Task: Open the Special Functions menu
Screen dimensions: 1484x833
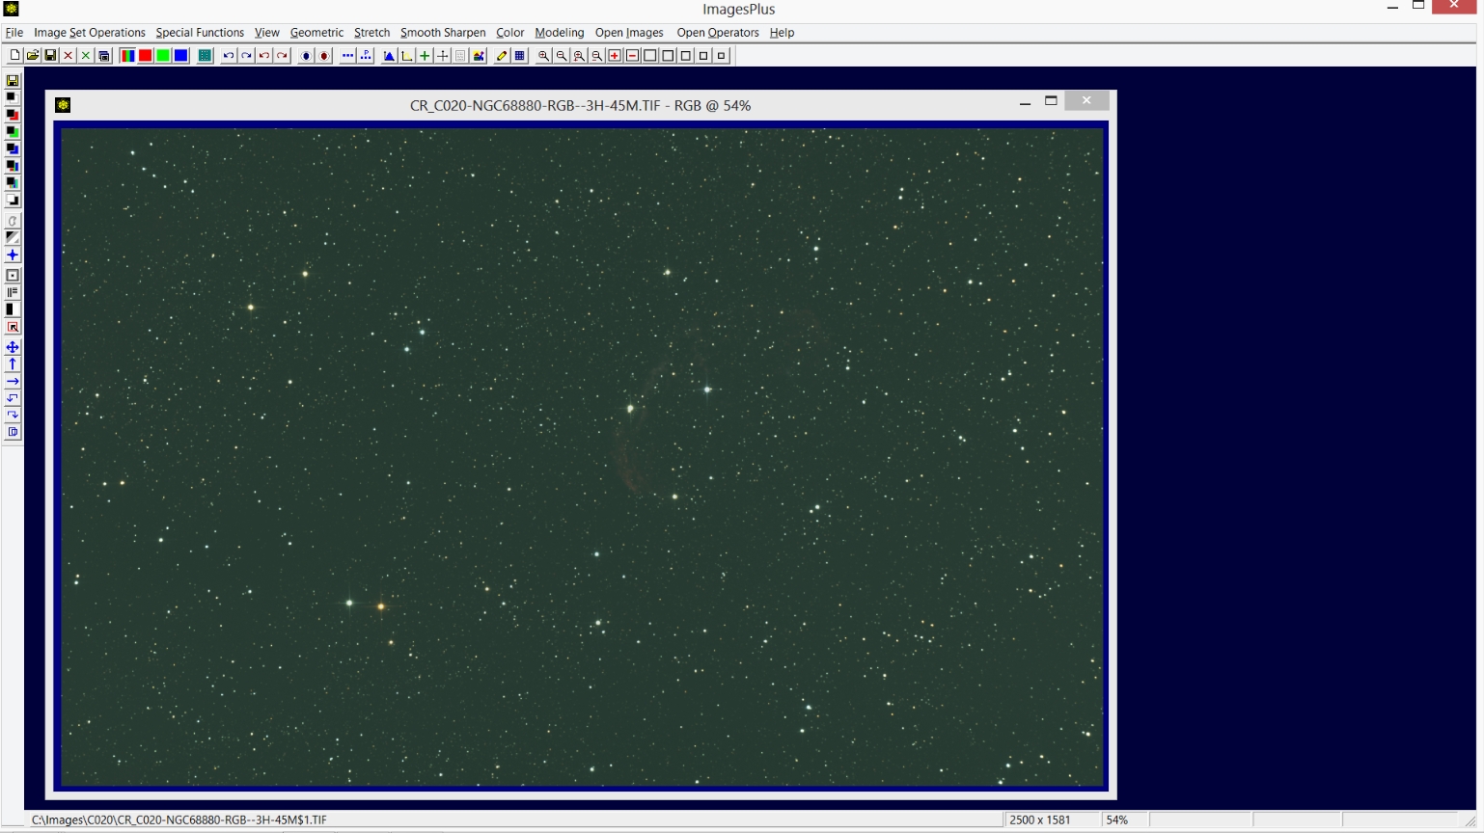Action: click(200, 33)
